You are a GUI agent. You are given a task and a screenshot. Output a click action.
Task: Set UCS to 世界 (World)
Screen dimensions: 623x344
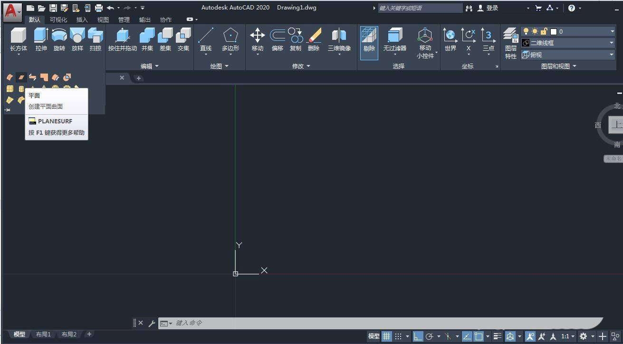click(450, 40)
